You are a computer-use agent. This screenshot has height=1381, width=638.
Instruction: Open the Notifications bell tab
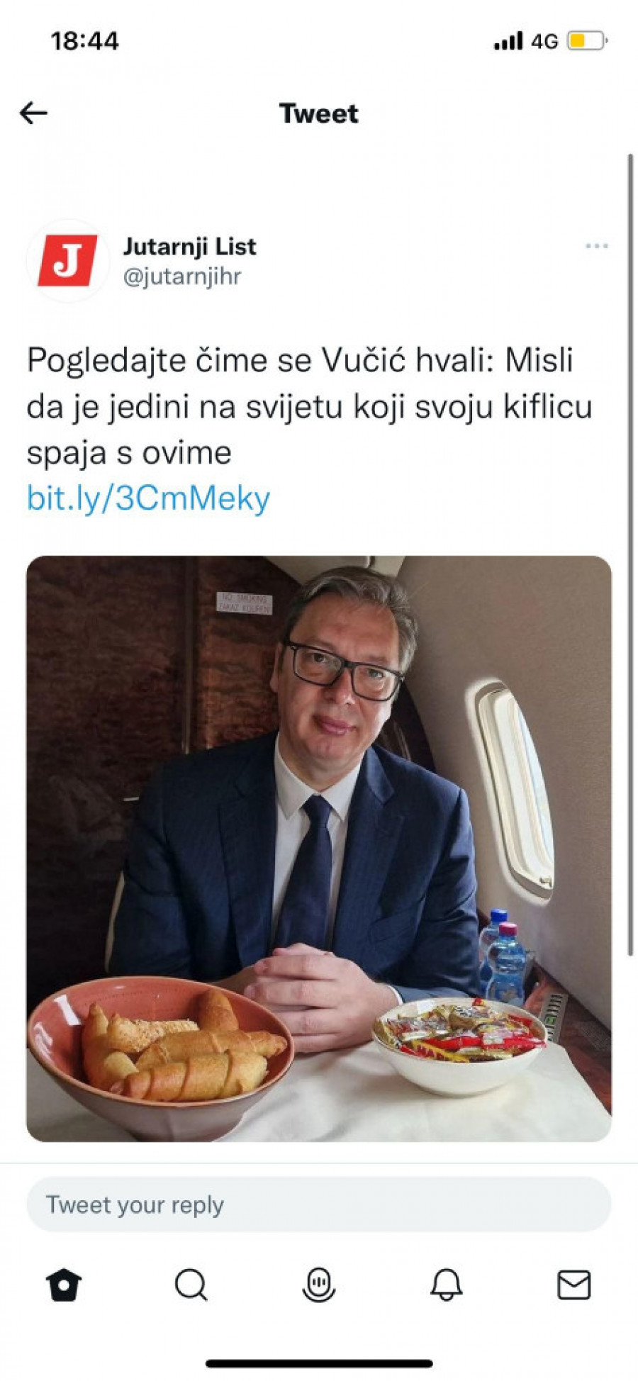tap(447, 1285)
